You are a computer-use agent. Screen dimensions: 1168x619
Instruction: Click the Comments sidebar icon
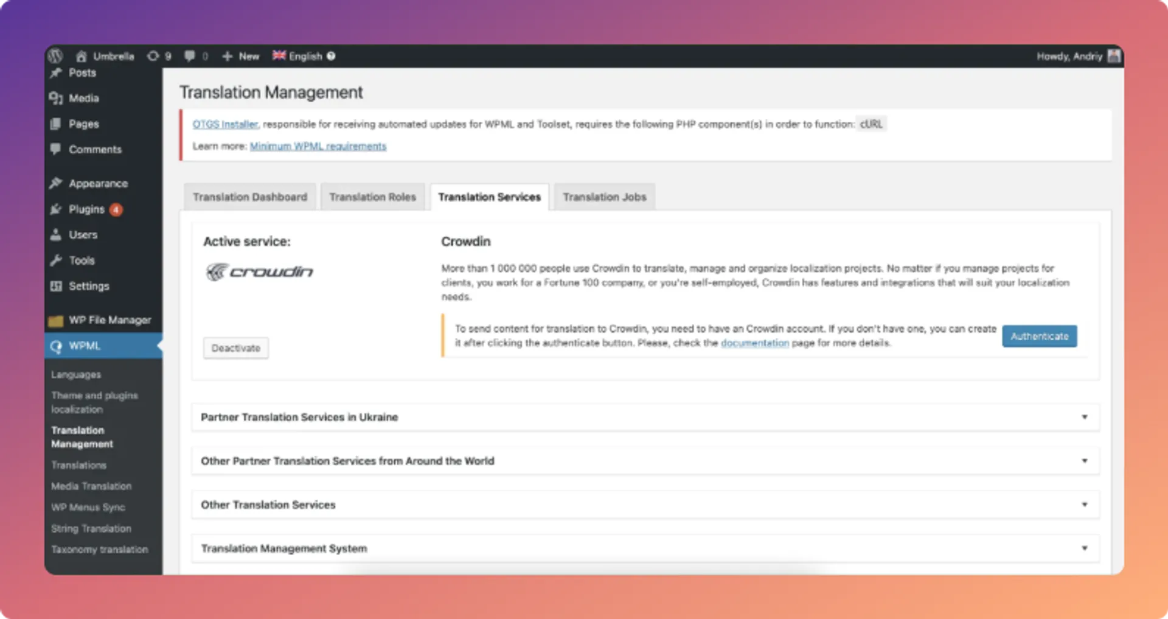(x=56, y=149)
